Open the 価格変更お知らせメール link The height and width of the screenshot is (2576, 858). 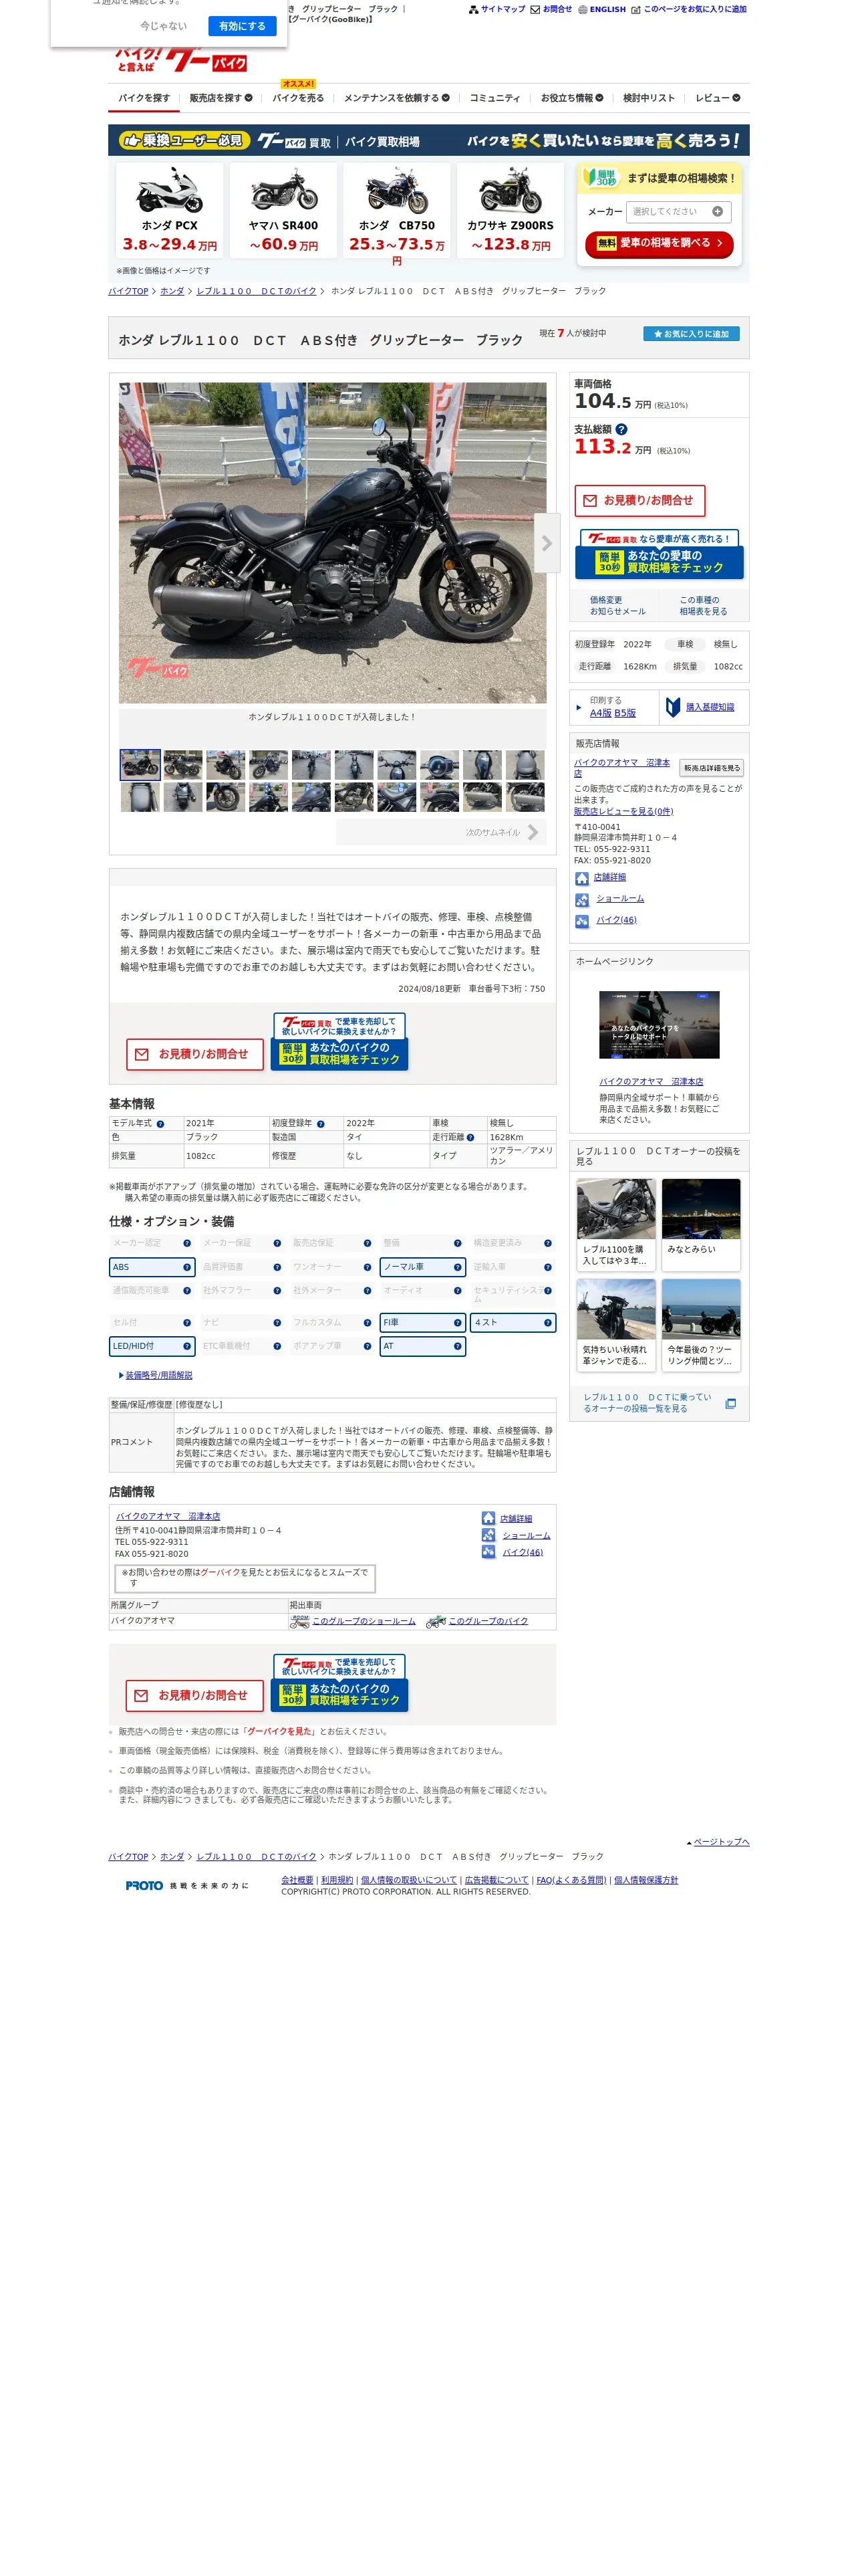pos(617,605)
